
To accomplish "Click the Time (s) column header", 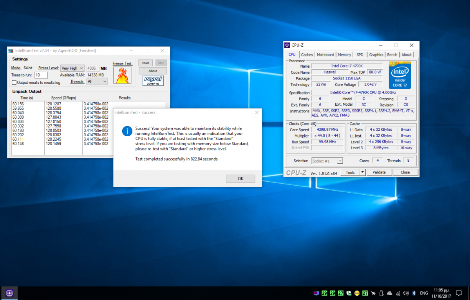I will pyautogui.click(x=27, y=98).
